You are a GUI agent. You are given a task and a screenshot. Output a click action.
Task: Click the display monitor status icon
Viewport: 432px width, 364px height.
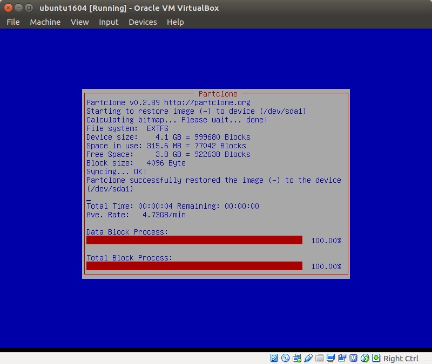(x=330, y=358)
